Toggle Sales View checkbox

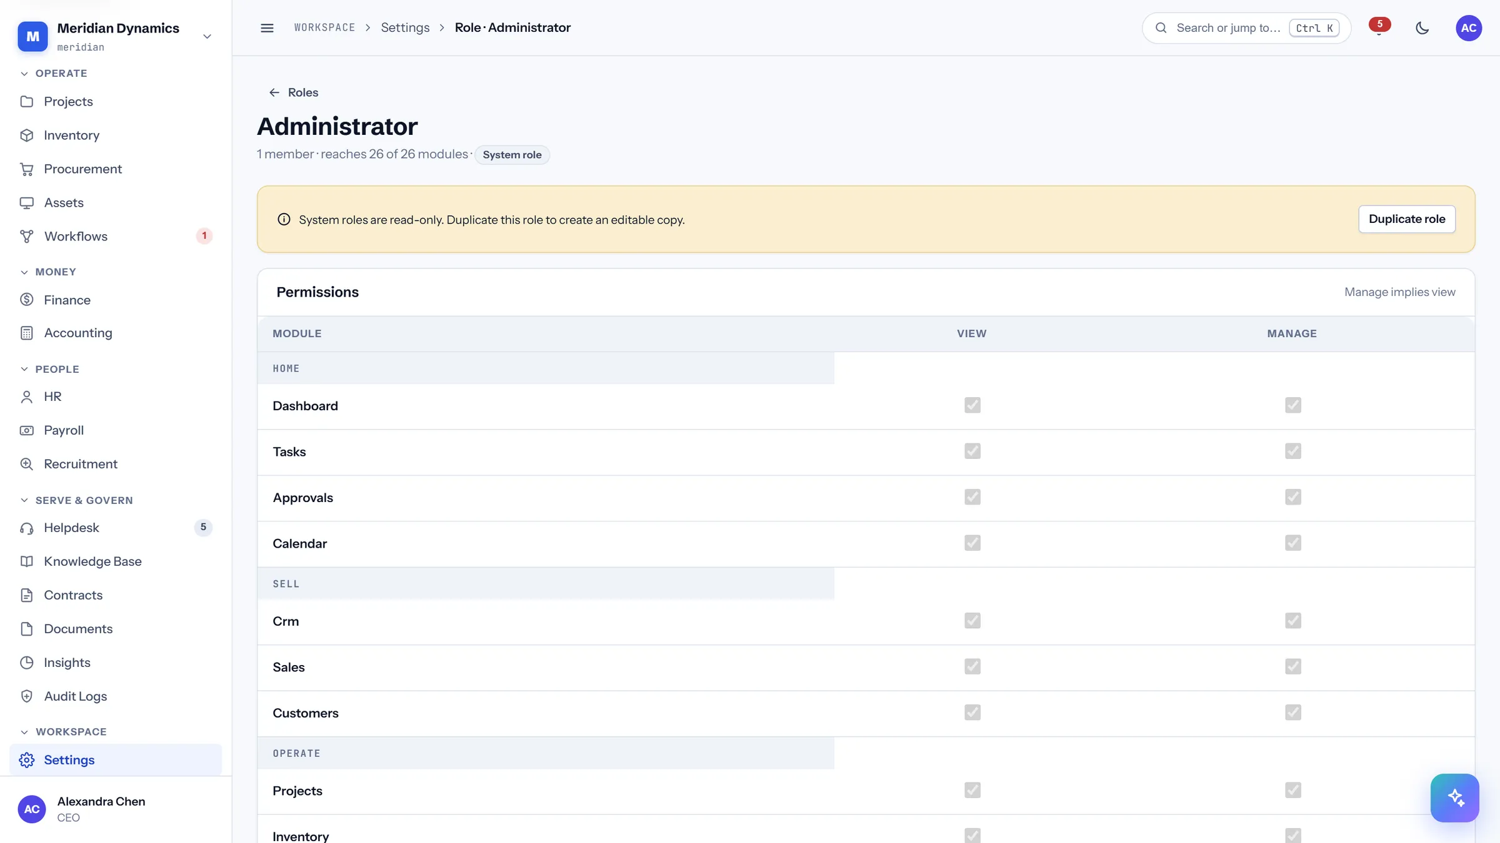(x=972, y=666)
